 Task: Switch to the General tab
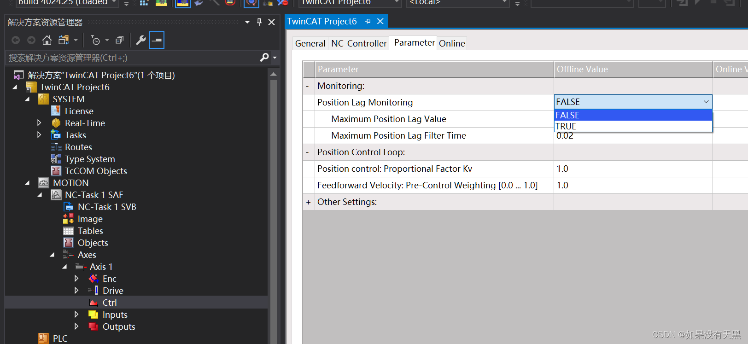(310, 43)
